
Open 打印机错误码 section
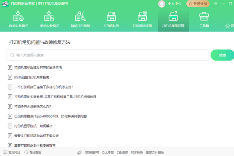point(142,19)
